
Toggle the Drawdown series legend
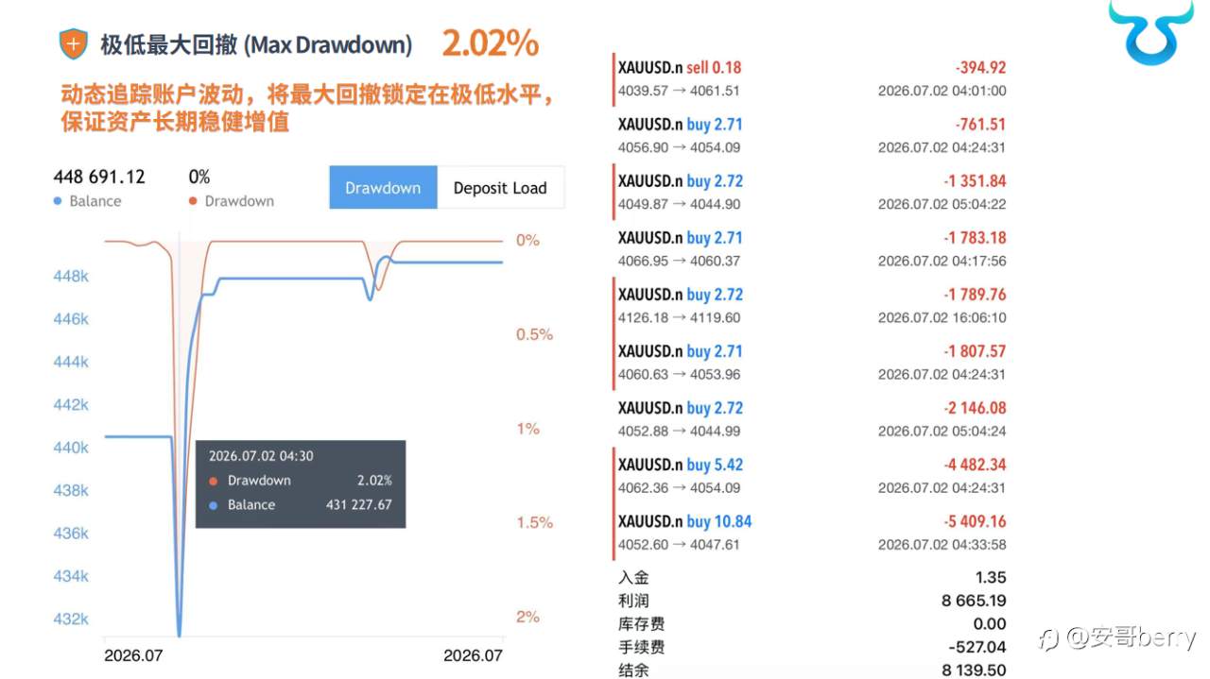232,201
